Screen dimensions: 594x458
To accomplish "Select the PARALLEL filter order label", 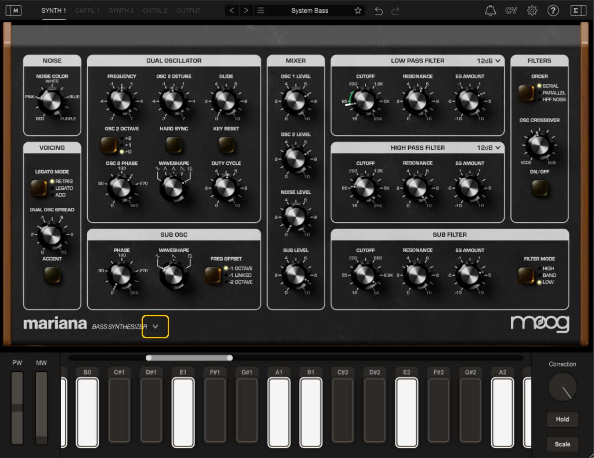I will (x=554, y=93).
